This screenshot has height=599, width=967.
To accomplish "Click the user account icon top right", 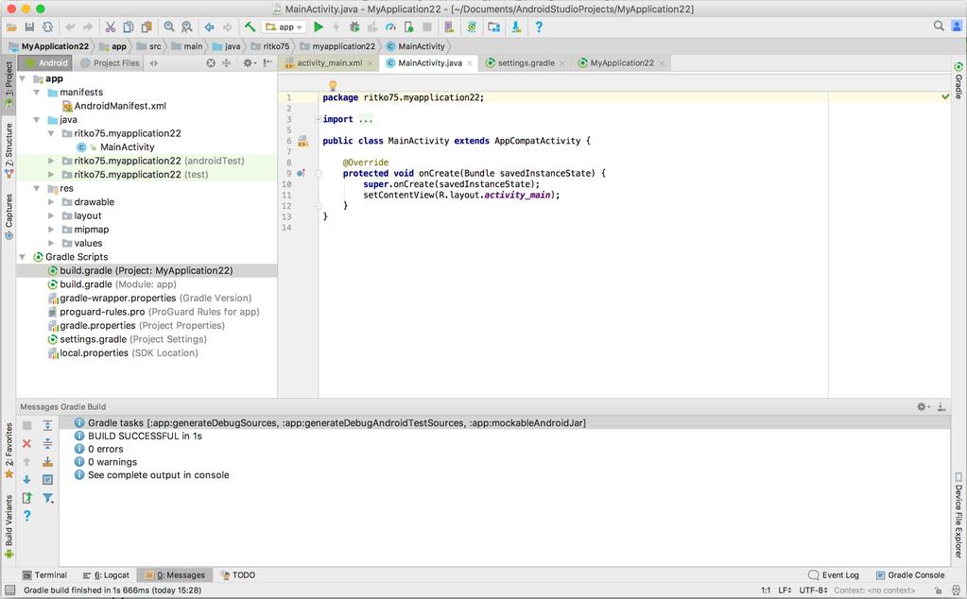I will pos(958,26).
